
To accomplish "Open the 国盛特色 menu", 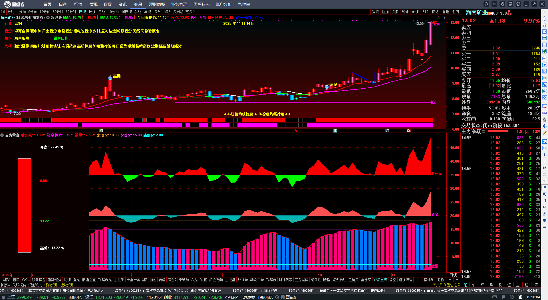I will click(x=202, y=4).
